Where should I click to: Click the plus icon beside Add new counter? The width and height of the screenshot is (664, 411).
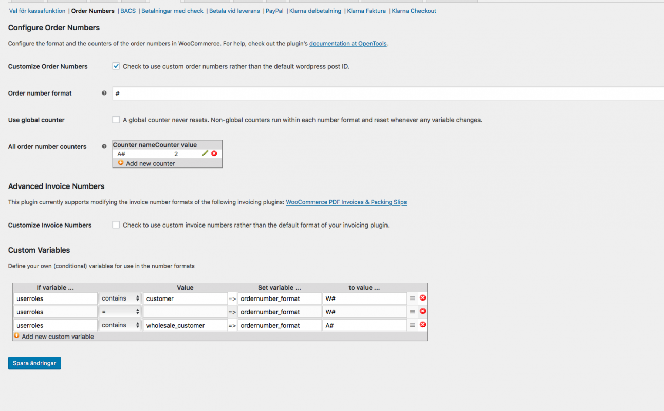pyautogui.click(x=121, y=163)
